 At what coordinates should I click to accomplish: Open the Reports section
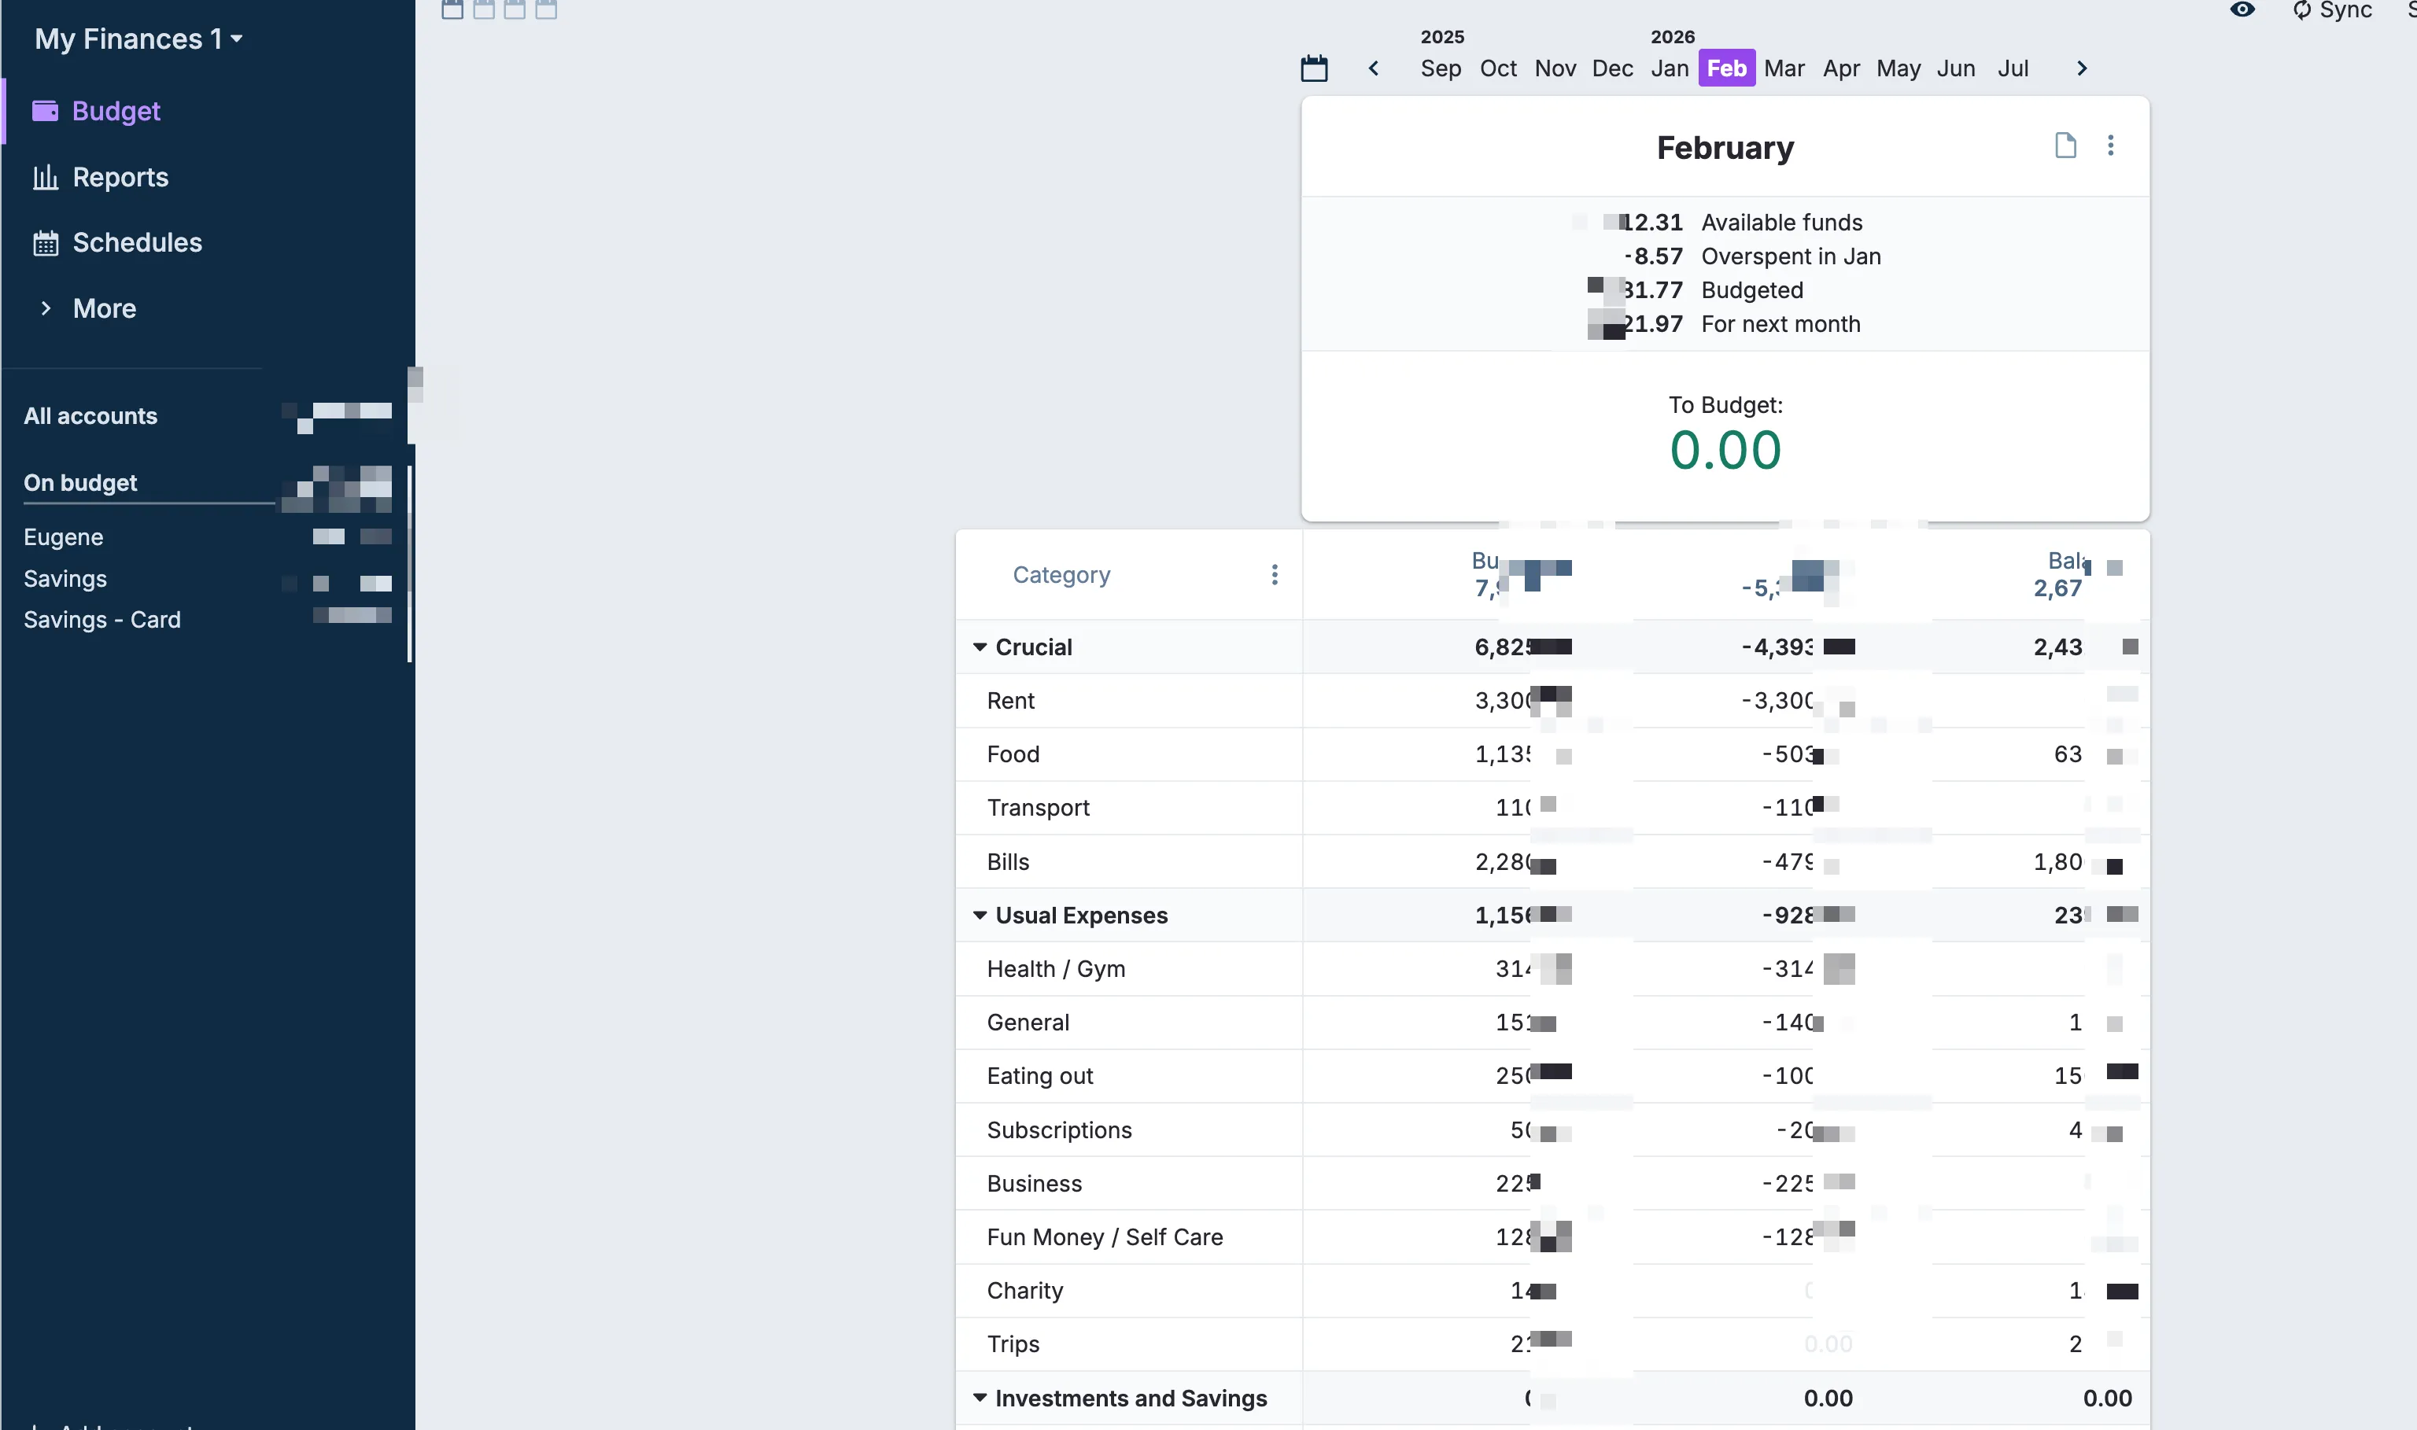(120, 177)
